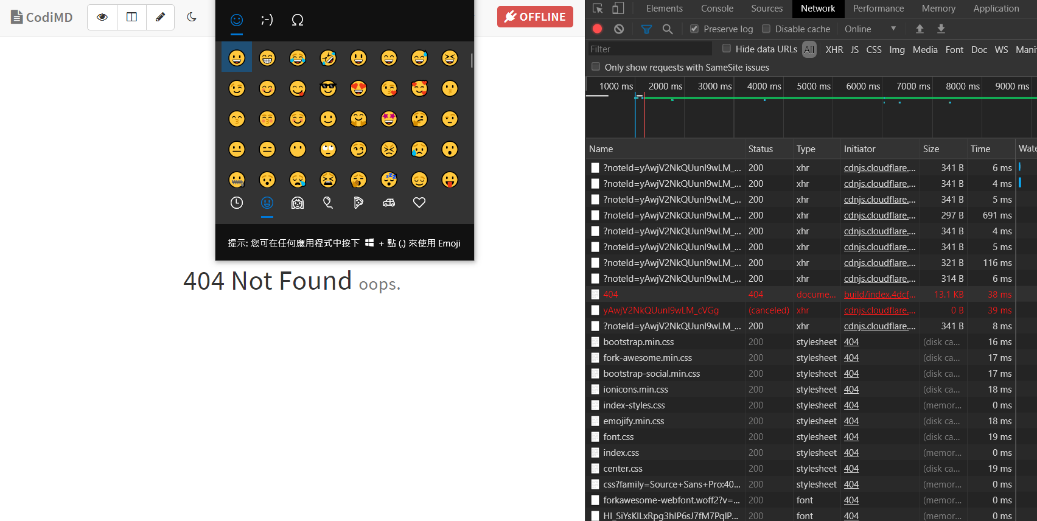
Task: Pick the heart-eyes emoji
Action: pyautogui.click(x=358, y=88)
